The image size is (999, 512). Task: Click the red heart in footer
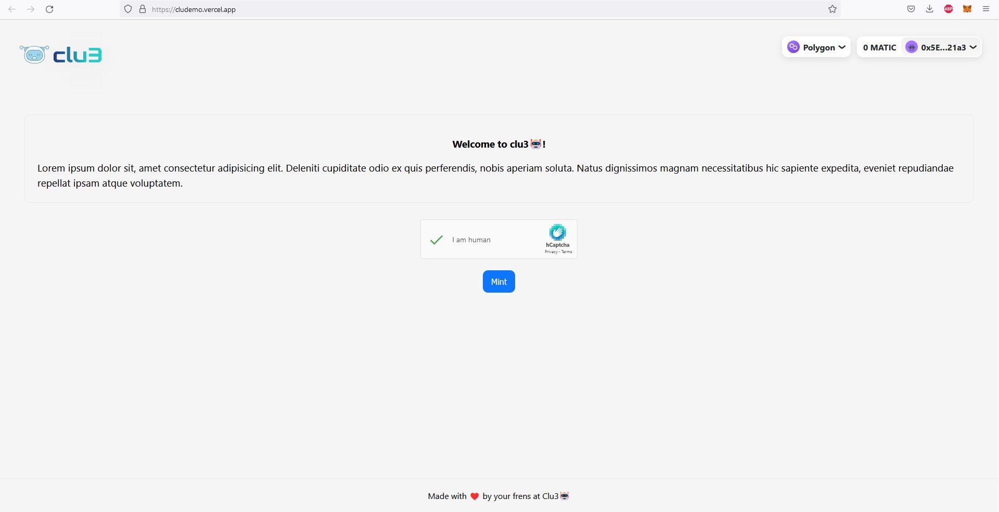pyautogui.click(x=475, y=496)
